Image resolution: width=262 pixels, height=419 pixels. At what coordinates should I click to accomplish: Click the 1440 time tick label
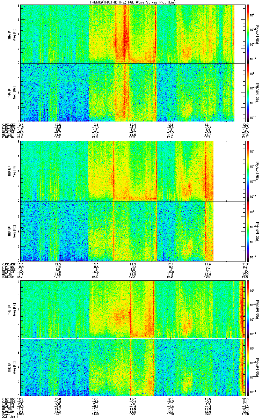click(x=95, y=414)
